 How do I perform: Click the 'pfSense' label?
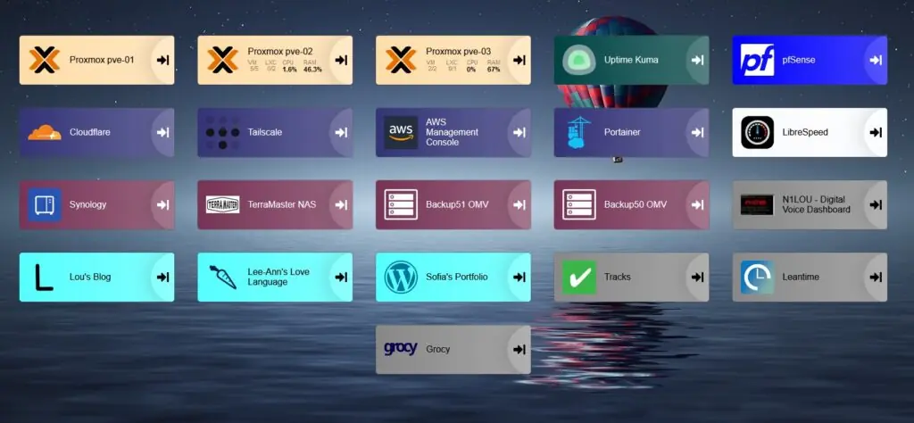[x=799, y=60]
